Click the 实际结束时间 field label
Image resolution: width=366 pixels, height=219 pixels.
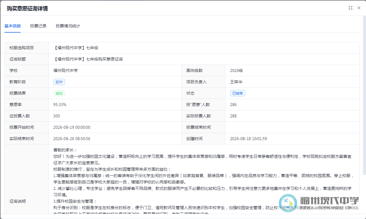coord(22,139)
